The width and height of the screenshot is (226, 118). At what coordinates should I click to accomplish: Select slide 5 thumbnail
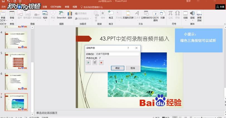tap(16, 61)
